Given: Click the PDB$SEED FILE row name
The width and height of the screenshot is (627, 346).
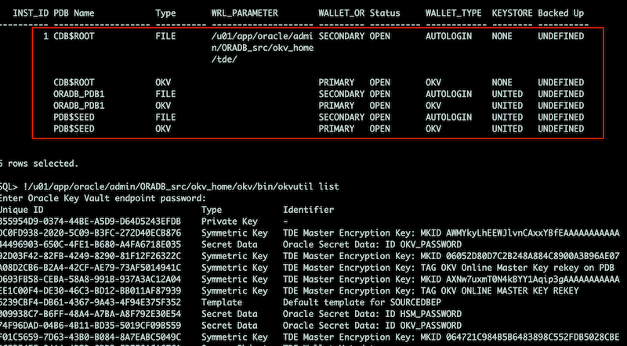Looking at the screenshot, I should pos(74,117).
